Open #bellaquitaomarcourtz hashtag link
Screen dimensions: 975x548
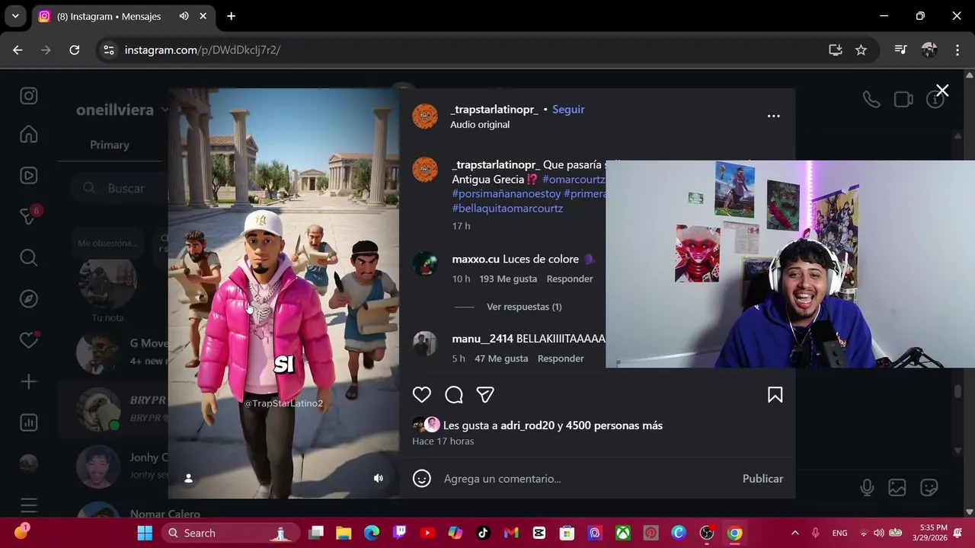coord(507,209)
